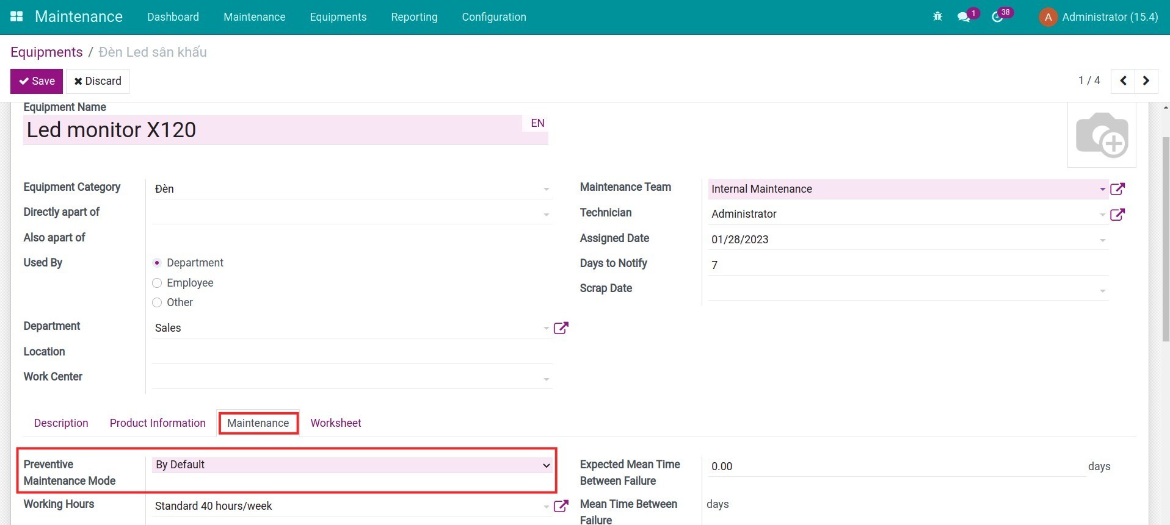Open Department Sales external link icon
Image resolution: width=1170 pixels, height=525 pixels.
[x=561, y=328]
